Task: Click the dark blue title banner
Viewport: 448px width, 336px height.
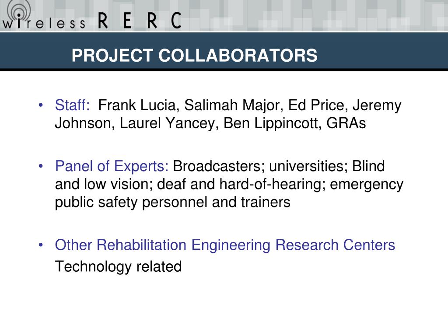Action: 224,52
